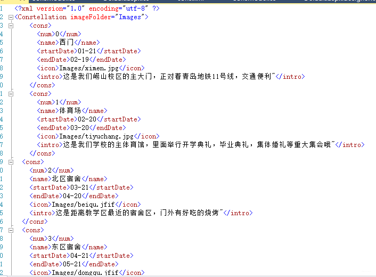This screenshot has height=277, width=376.
Task: Click the <num>1</num> line
Action: pos(59,102)
